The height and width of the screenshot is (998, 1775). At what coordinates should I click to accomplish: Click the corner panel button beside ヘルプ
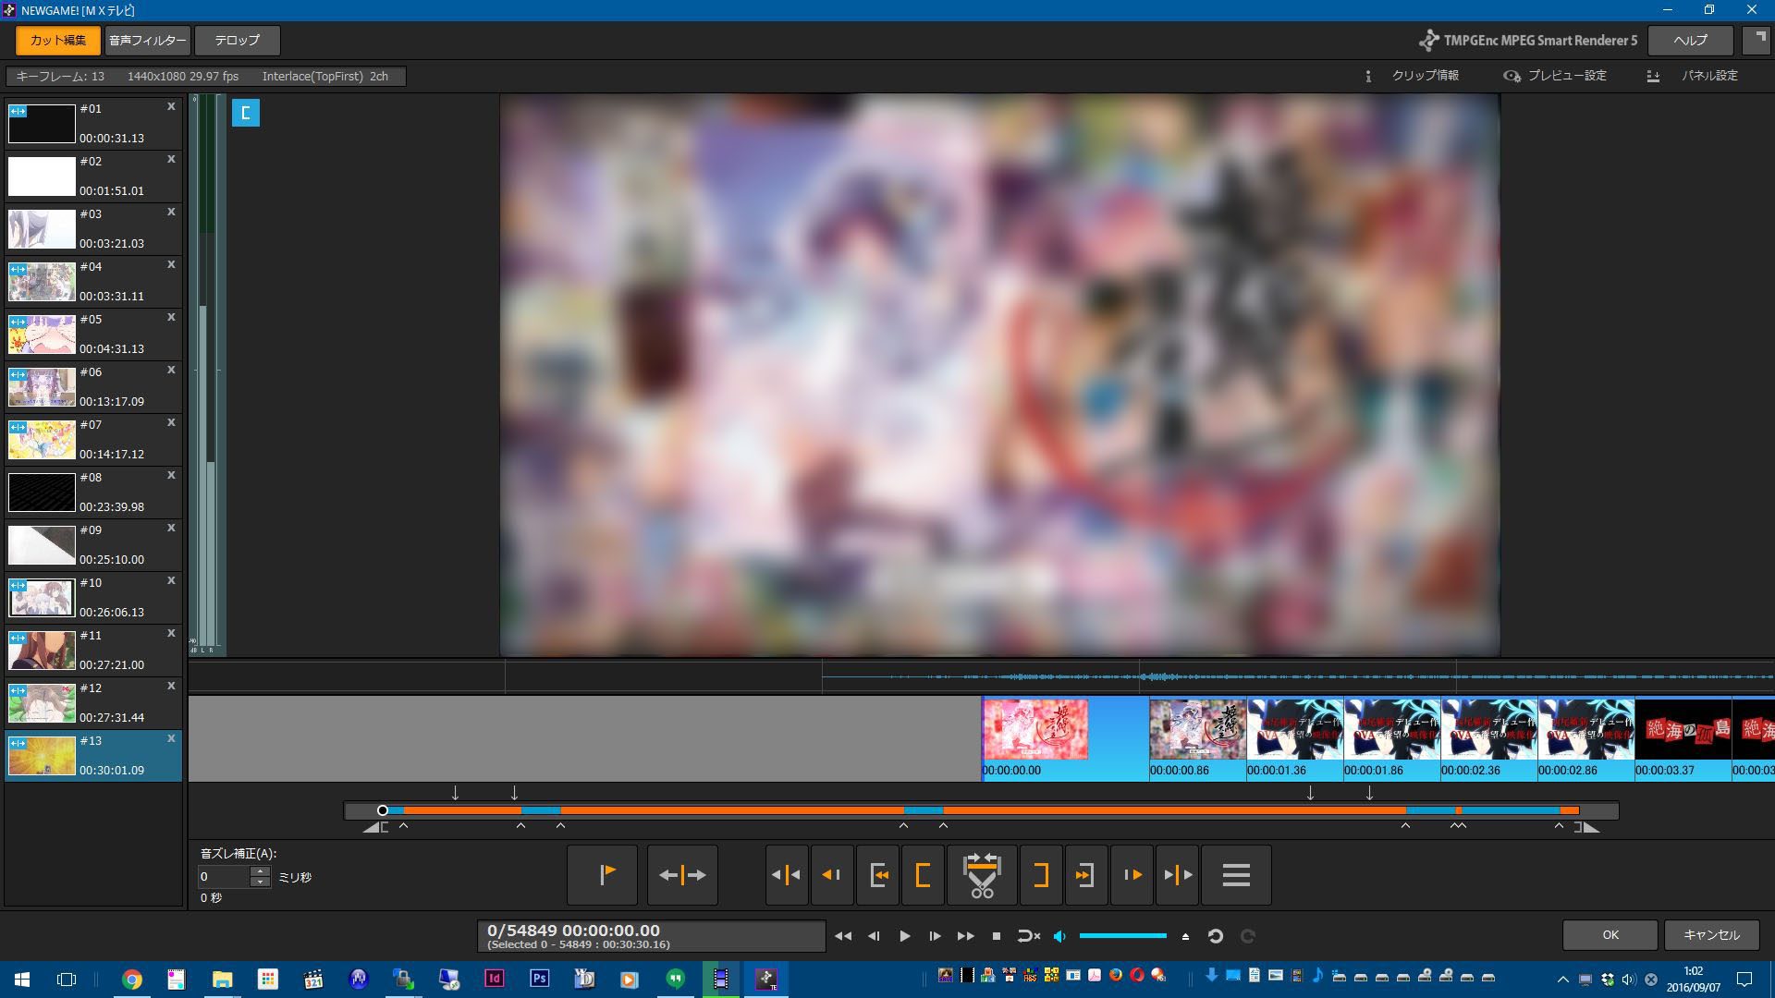click(x=1757, y=40)
